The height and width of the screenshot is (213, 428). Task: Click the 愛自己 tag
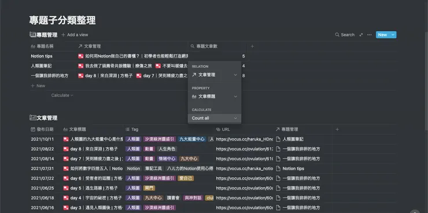pos(186,178)
